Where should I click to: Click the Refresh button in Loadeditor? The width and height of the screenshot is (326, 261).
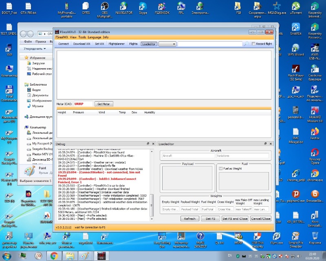pos(189,219)
